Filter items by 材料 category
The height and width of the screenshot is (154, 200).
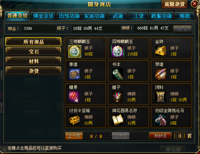pos(33,61)
